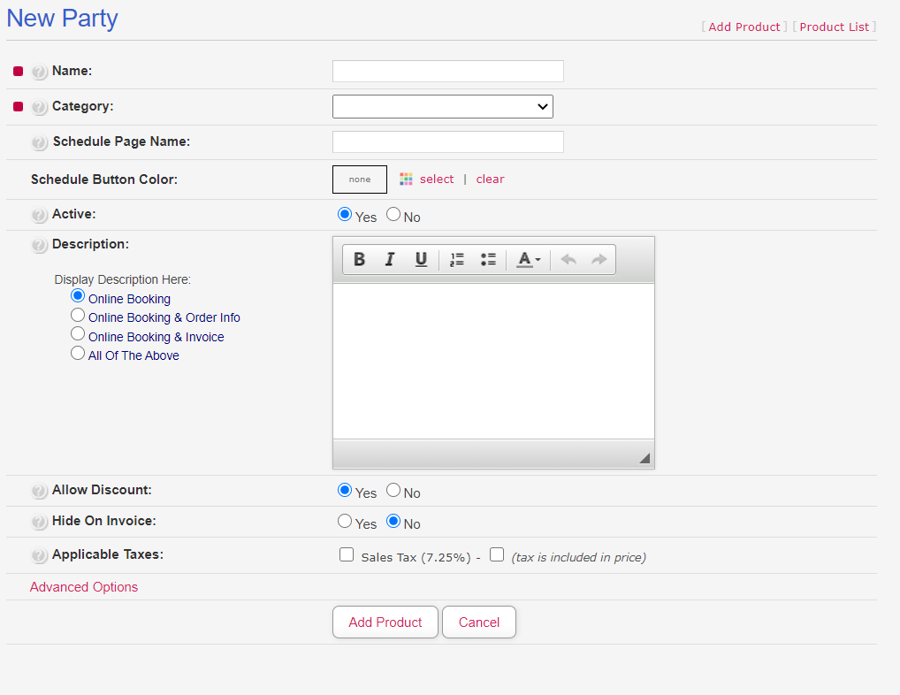Click the help icon next to Allow Discount

[x=39, y=491]
